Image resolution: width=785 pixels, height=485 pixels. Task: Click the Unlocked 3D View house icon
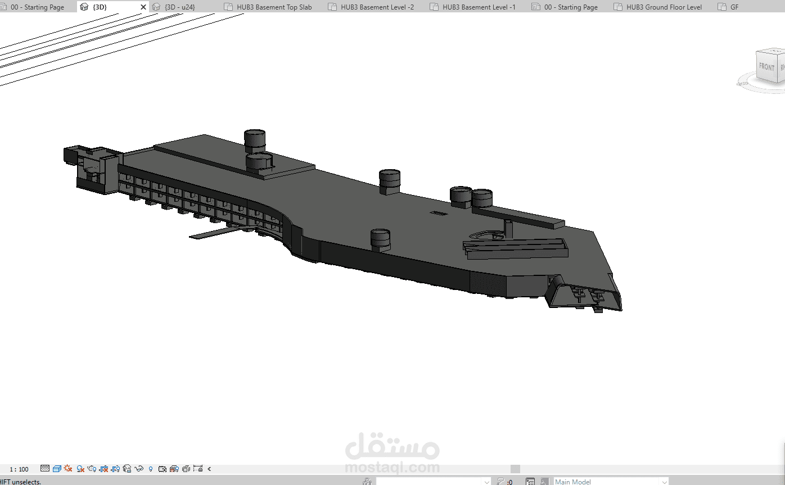(x=127, y=469)
